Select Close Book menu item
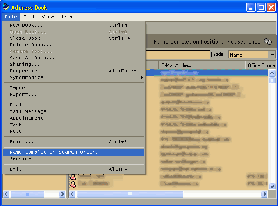The height and width of the screenshot is (206, 278). click(74, 38)
